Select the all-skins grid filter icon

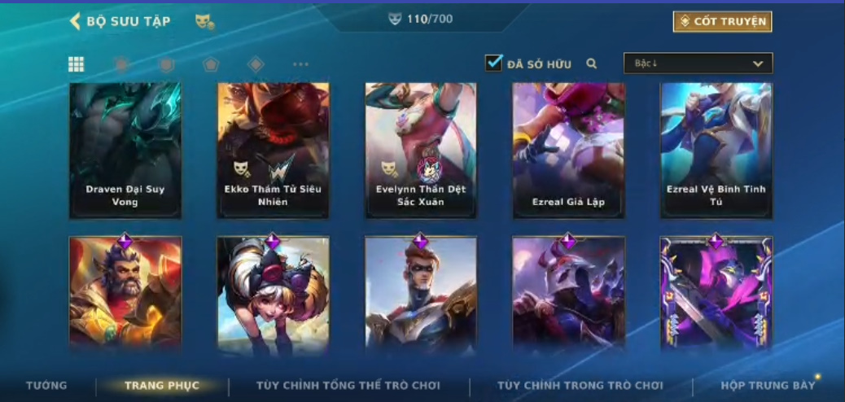[76, 64]
